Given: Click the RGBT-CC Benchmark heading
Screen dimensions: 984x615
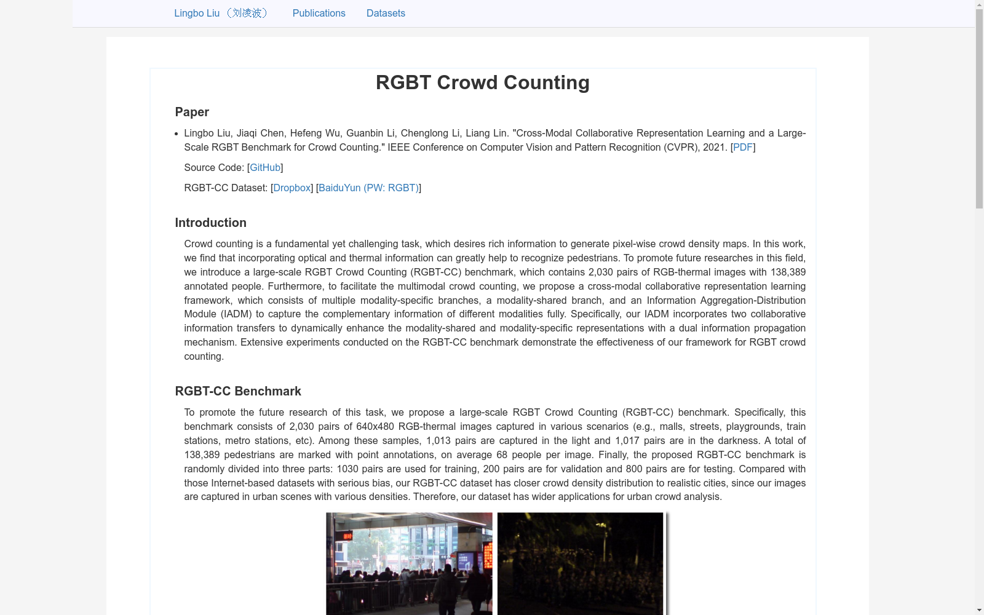Looking at the screenshot, I should [237, 391].
